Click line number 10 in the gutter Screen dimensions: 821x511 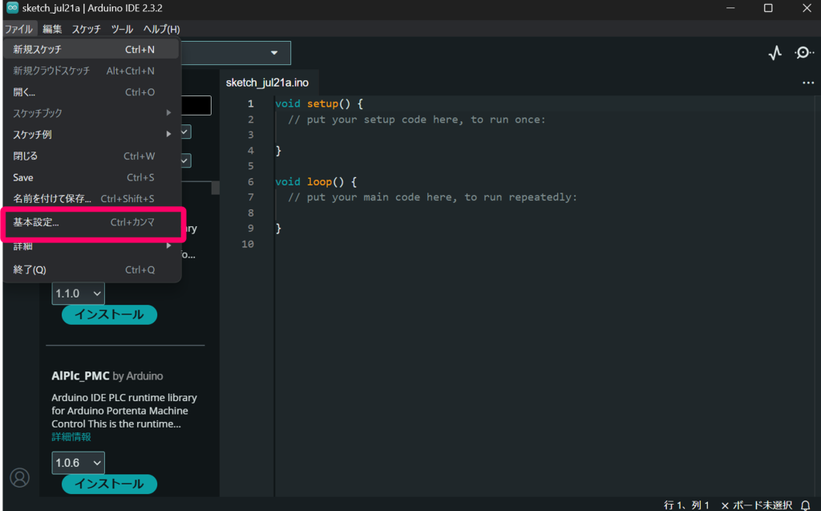[x=248, y=244]
